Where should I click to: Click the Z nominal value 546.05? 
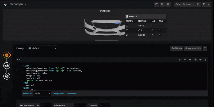(x=142, y=35)
